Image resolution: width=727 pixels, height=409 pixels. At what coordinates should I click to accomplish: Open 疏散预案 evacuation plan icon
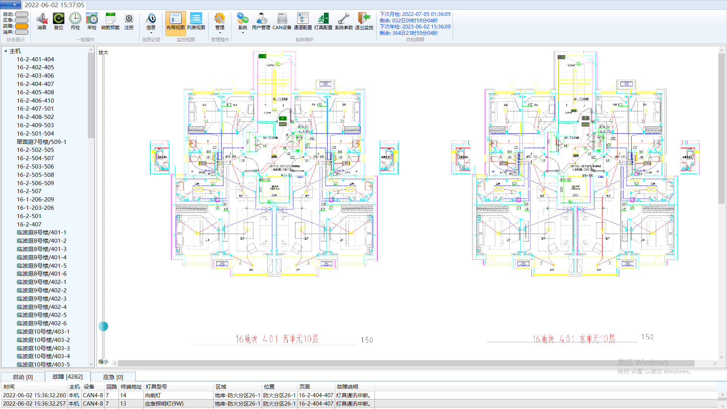coord(110,21)
